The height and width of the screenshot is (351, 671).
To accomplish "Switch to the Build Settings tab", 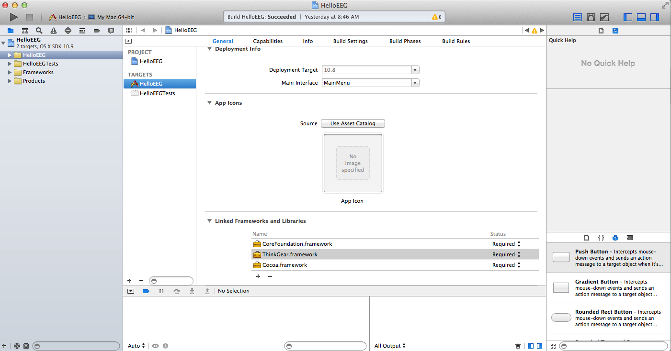I will pyautogui.click(x=350, y=41).
